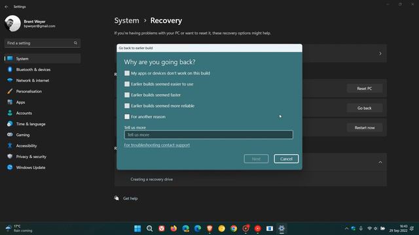This screenshot has width=419, height=235.
Task: Select System in the sidebar
Action: tap(42, 59)
